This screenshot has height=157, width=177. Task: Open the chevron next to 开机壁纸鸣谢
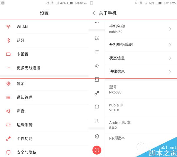pyautogui.click(x=170, y=45)
